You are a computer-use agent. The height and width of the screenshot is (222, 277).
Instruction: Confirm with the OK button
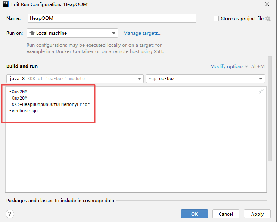tap(194, 214)
